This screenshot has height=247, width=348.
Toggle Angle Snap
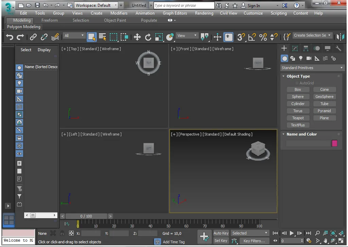(252, 37)
